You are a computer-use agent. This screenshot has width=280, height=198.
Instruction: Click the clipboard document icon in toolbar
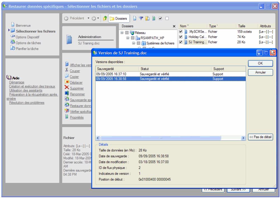[x=147, y=18]
